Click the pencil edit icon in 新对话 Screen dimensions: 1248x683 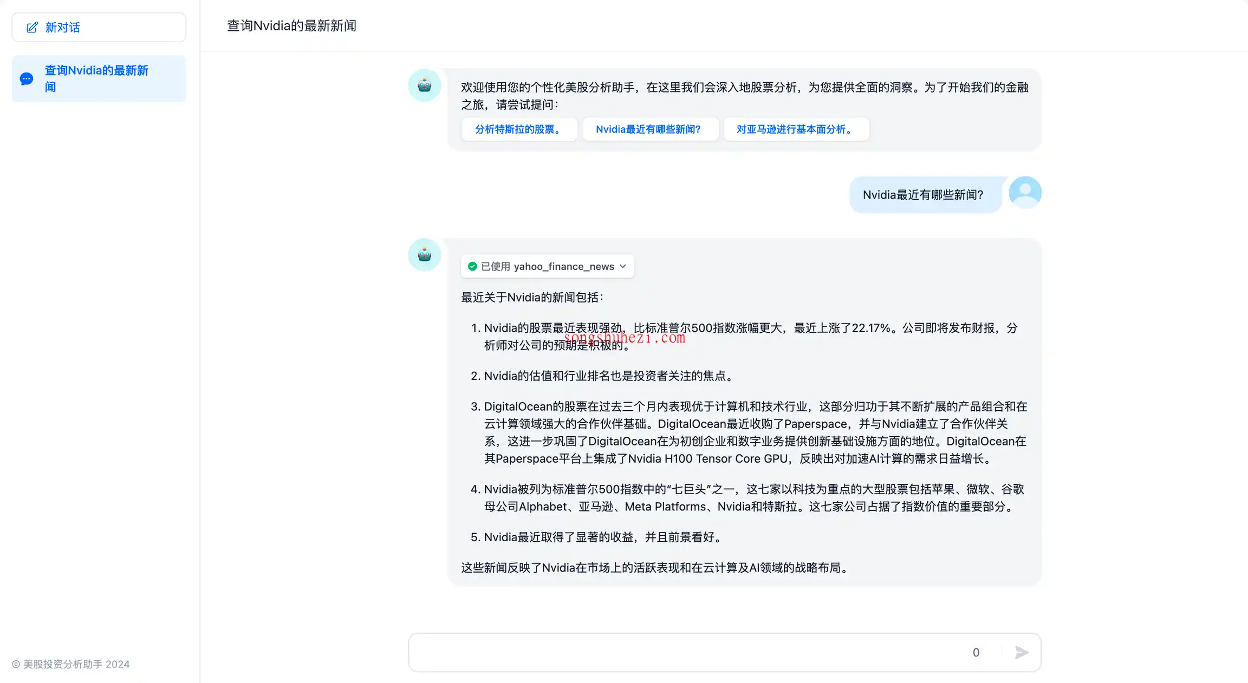pos(32,27)
